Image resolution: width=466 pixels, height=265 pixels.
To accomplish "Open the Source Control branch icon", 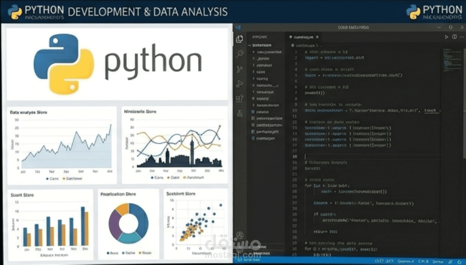I will [240, 69].
